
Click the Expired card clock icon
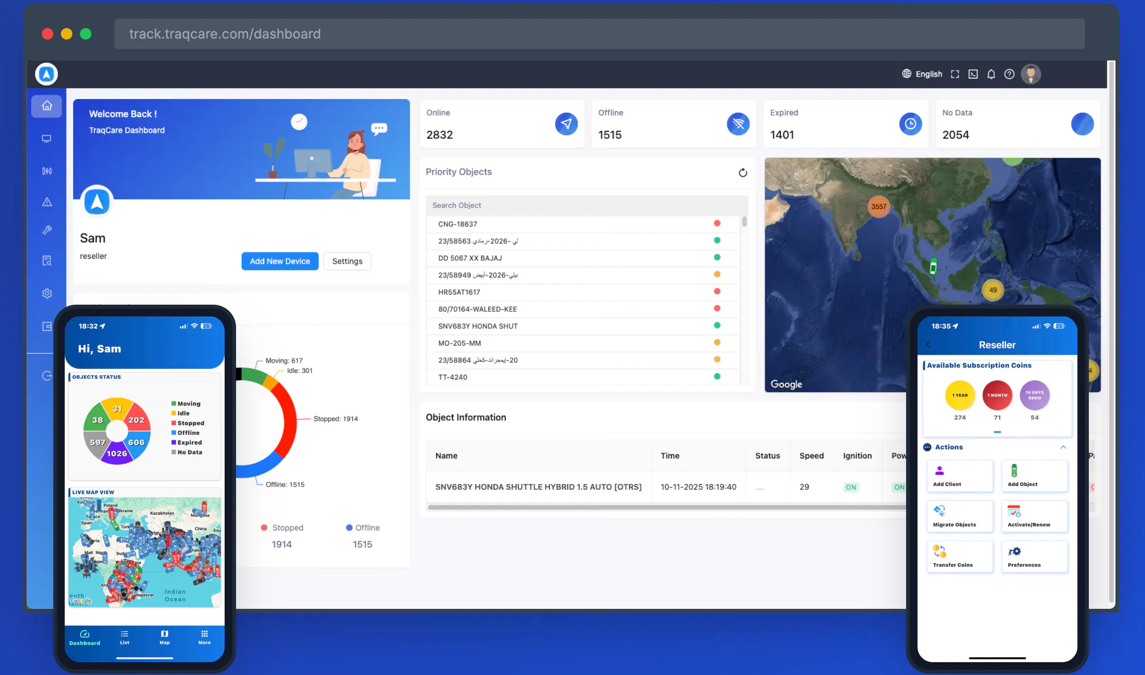pyautogui.click(x=910, y=124)
